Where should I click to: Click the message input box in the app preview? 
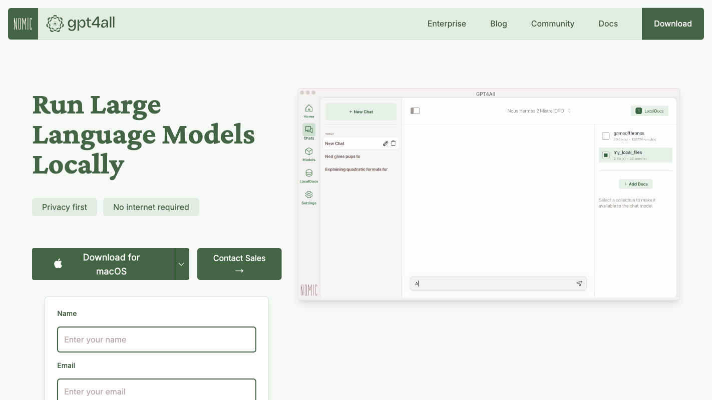point(498,283)
